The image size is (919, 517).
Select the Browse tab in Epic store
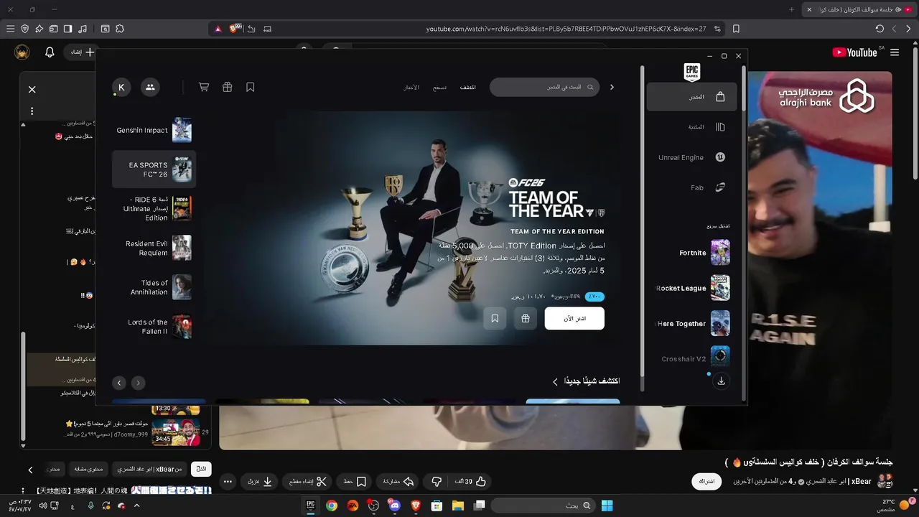[x=439, y=87]
